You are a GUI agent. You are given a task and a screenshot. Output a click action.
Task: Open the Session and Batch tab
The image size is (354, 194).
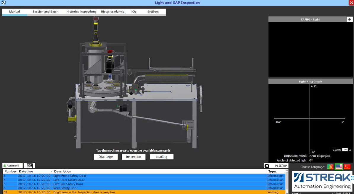[x=46, y=12]
